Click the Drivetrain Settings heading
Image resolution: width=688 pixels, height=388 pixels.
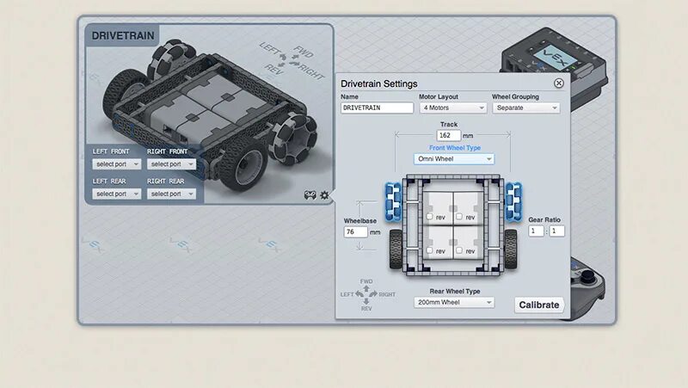click(x=379, y=83)
